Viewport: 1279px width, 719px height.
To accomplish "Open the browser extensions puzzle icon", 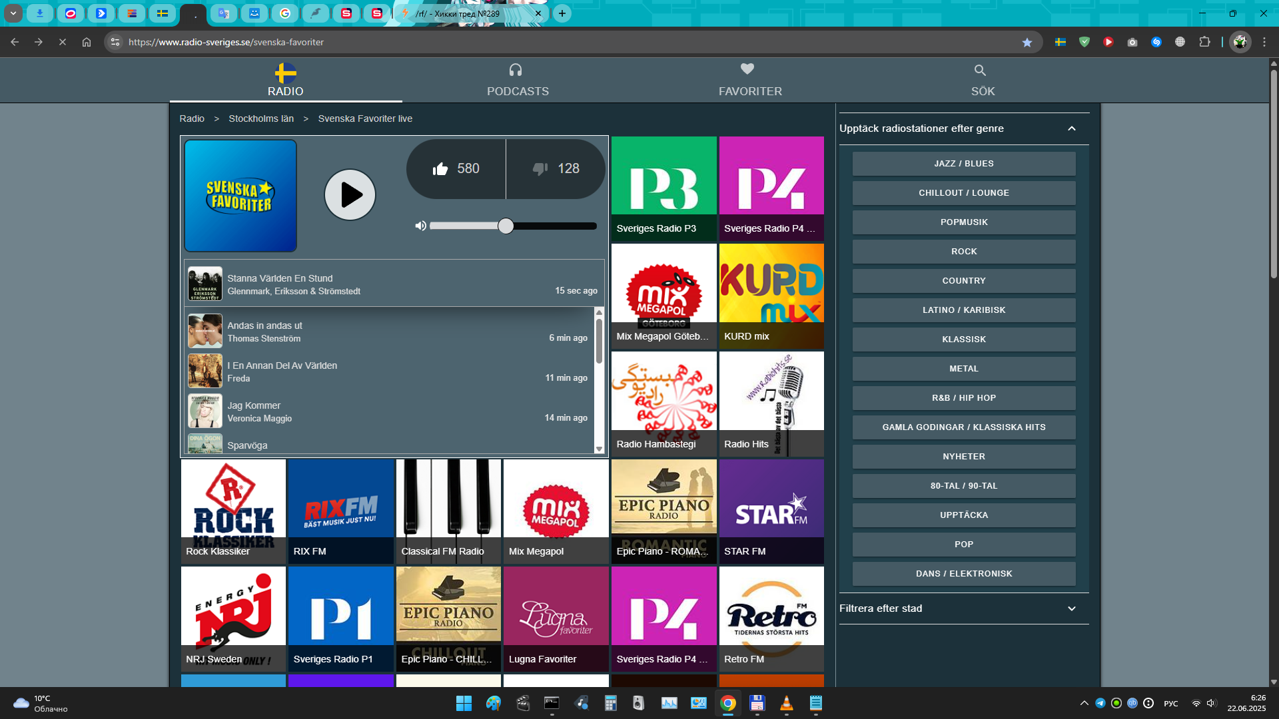I will (1204, 42).
